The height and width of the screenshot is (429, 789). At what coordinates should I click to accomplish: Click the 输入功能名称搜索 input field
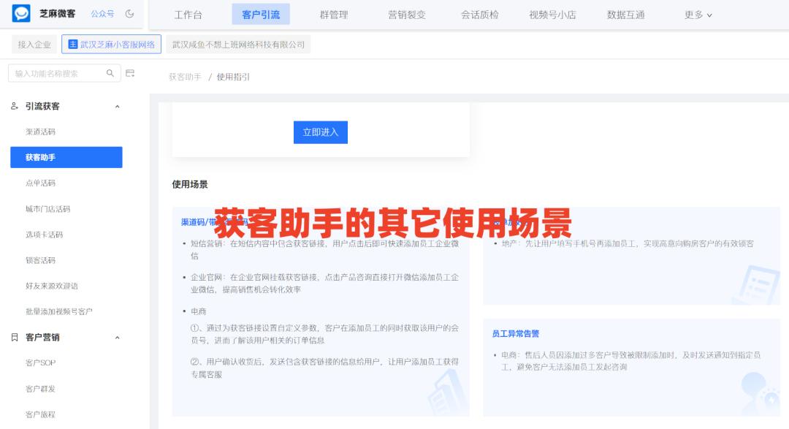pyautogui.click(x=55, y=73)
